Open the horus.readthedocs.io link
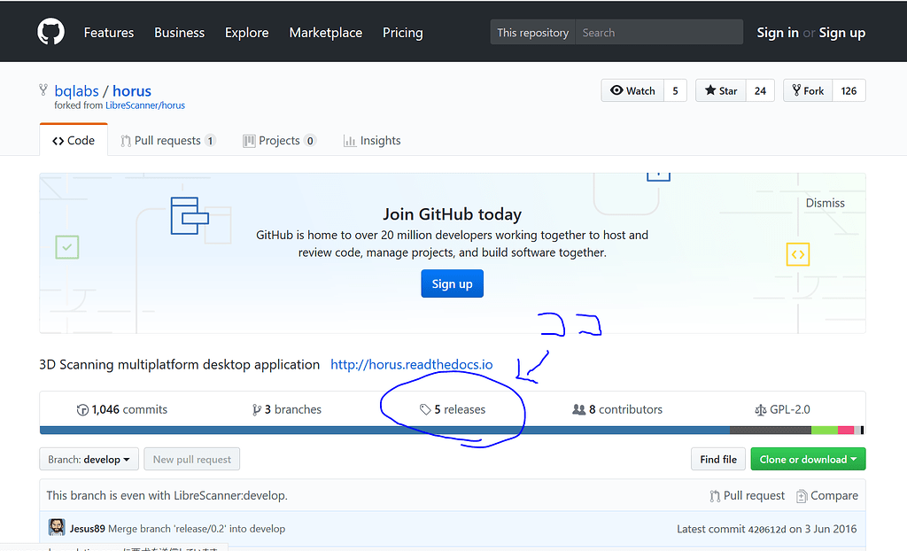 tap(411, 365)
